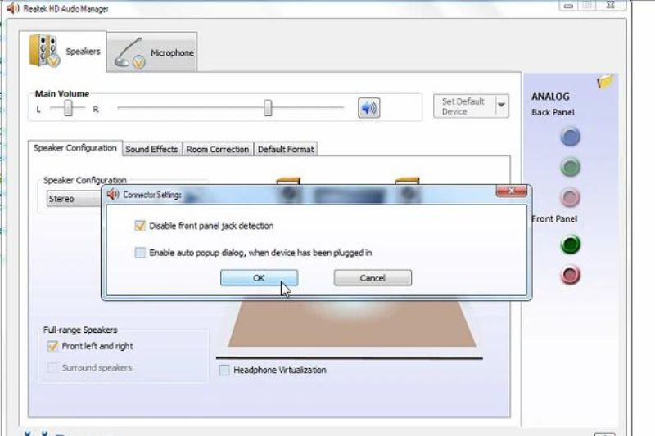655x436 pixels.
Task: Uncheck Disable front panel jack detection
Action: click(x=140, y=226)
